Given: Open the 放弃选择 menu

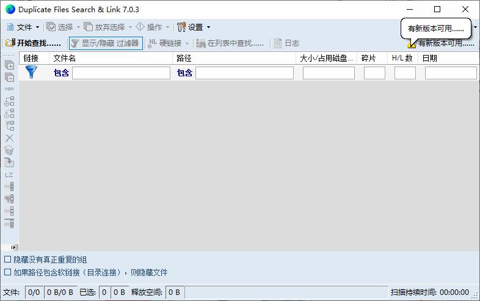Looking at the screenshot, I should click(x=107, y=27).
